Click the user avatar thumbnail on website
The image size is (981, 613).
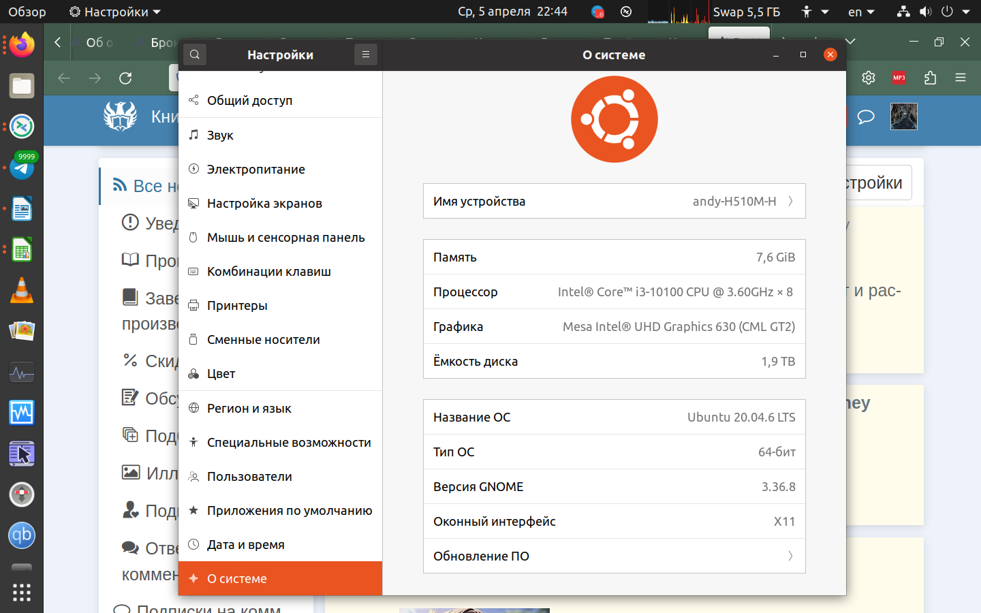tap(904, 116)
